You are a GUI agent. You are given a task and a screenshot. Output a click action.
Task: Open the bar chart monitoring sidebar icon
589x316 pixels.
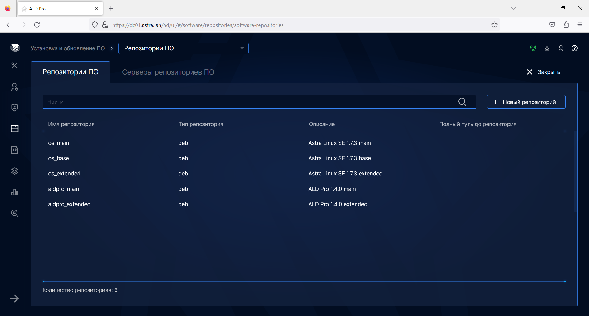[14, 192]
